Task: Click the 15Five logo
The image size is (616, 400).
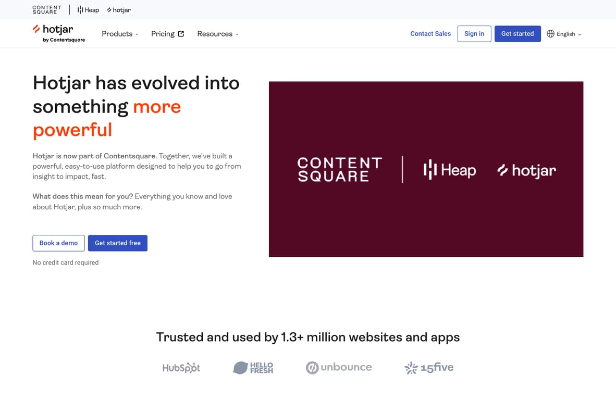Action: tap(429, 368)
